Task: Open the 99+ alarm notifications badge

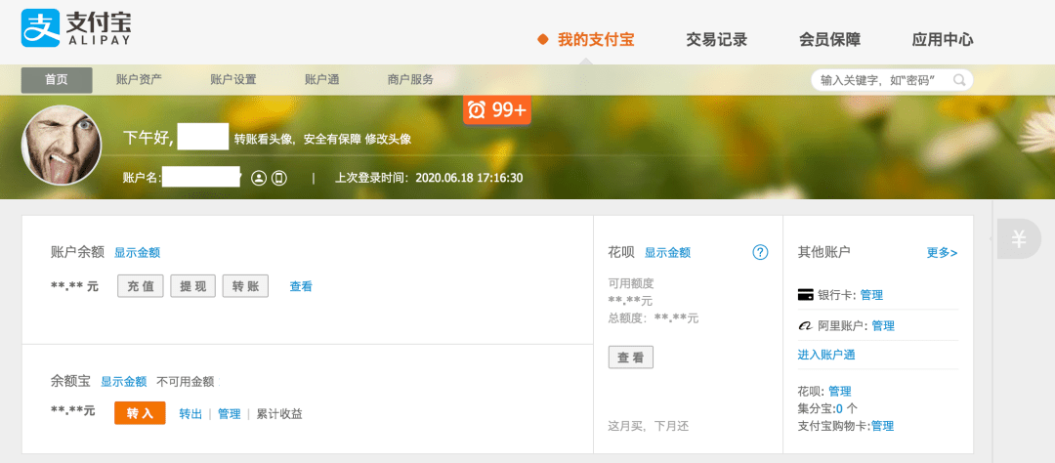Action: point(497,109)
